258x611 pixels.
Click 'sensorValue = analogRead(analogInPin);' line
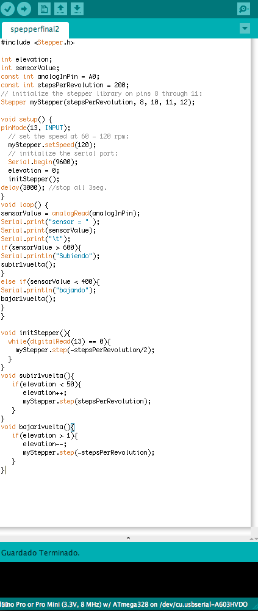[70, 214]
